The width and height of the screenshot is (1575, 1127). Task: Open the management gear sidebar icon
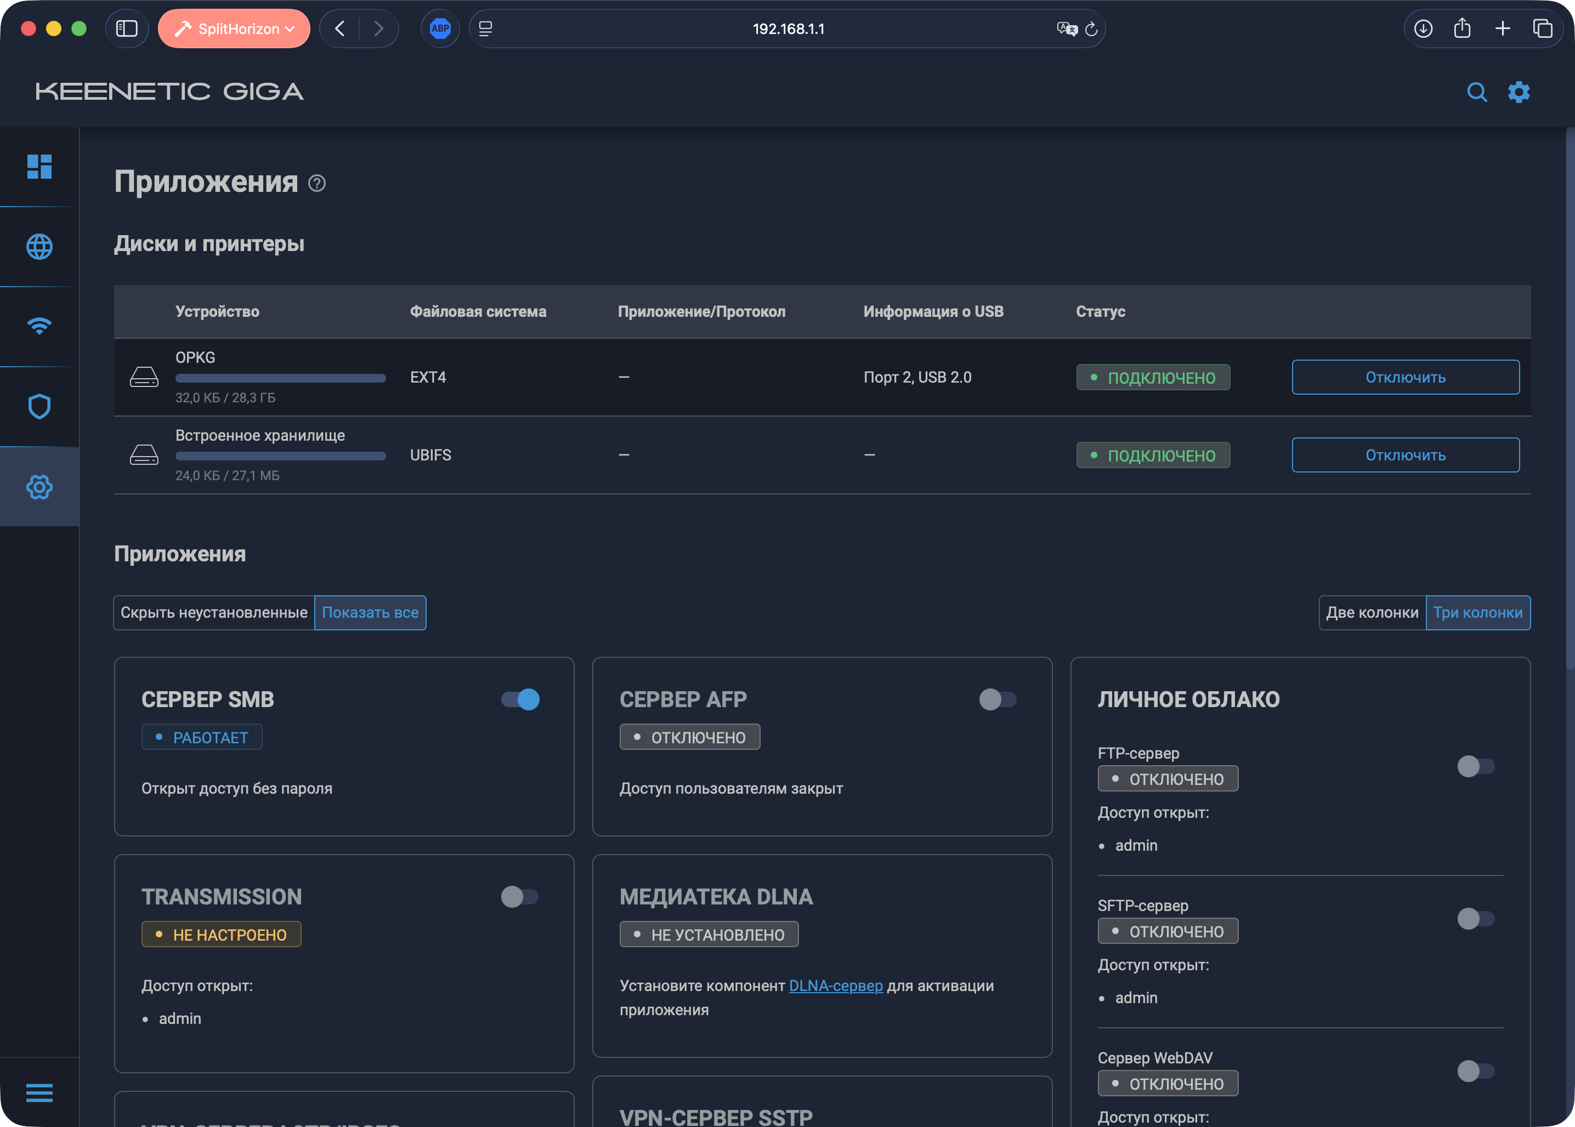[39, 487]
